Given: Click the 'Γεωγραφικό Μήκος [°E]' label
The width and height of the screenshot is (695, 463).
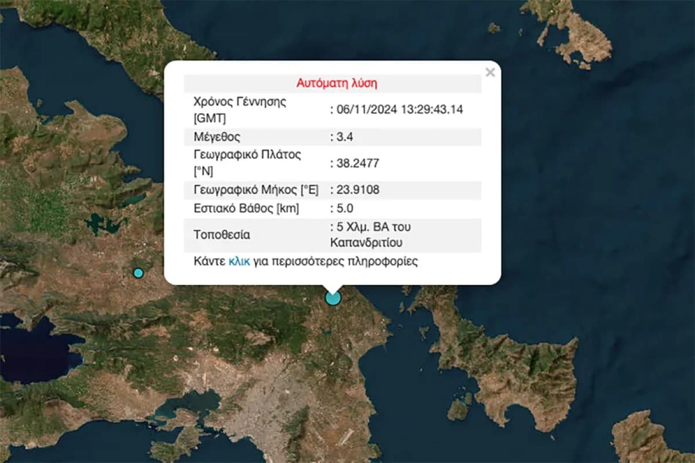Looking at the screenshot, I should coord(256,190).
